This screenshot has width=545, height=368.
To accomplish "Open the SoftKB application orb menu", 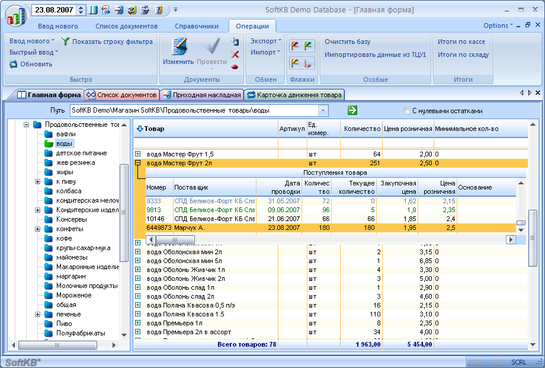I will [16, 17].
